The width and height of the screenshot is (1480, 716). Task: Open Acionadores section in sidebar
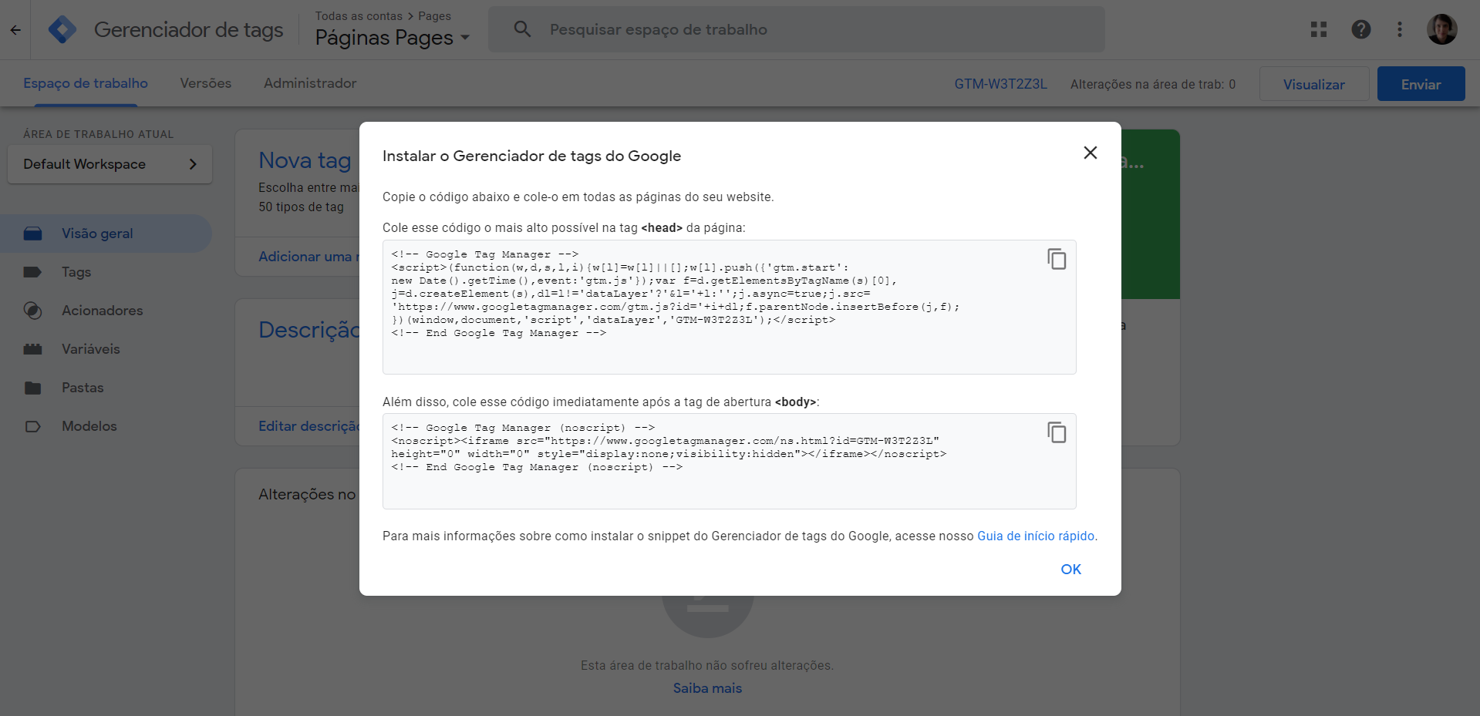103,311
